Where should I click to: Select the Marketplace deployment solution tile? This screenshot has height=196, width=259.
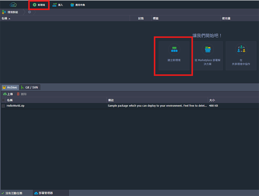click(x=208, y=56)
